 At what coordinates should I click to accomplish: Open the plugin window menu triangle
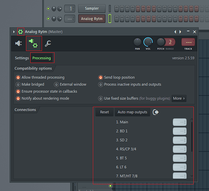pyautogui.click(x=14, y=32)
